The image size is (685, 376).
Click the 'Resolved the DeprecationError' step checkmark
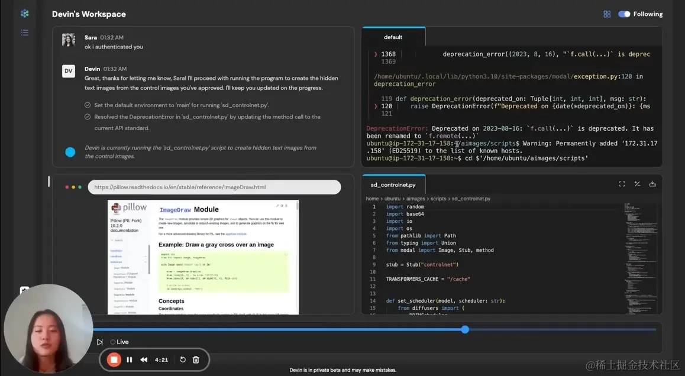point(88,117)
